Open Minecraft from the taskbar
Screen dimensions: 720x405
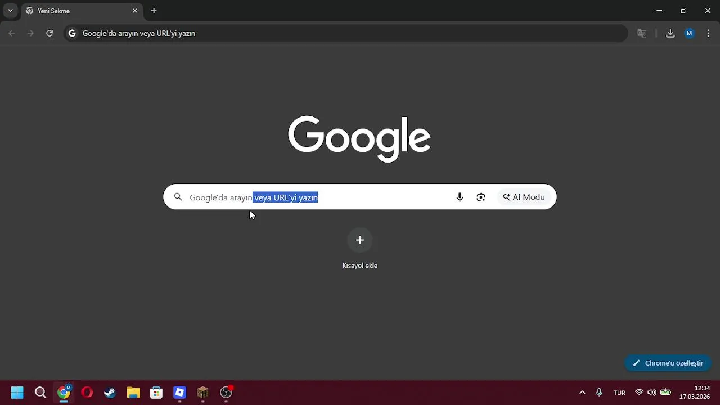203,393
